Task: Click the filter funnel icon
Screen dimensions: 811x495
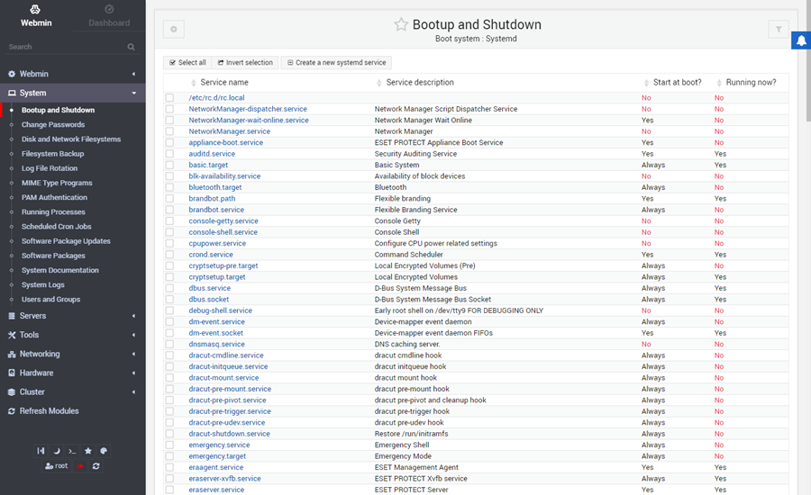Action: click(x=779, y=30)
